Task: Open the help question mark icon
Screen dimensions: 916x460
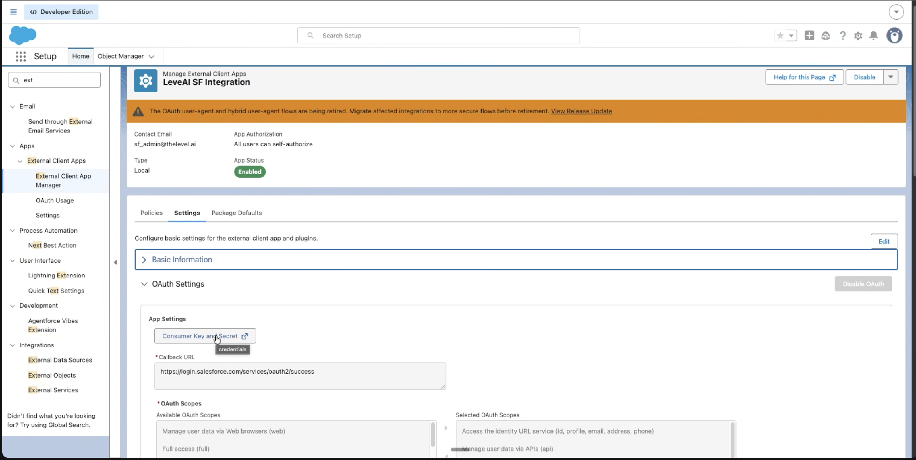Action: click(843, 36)
